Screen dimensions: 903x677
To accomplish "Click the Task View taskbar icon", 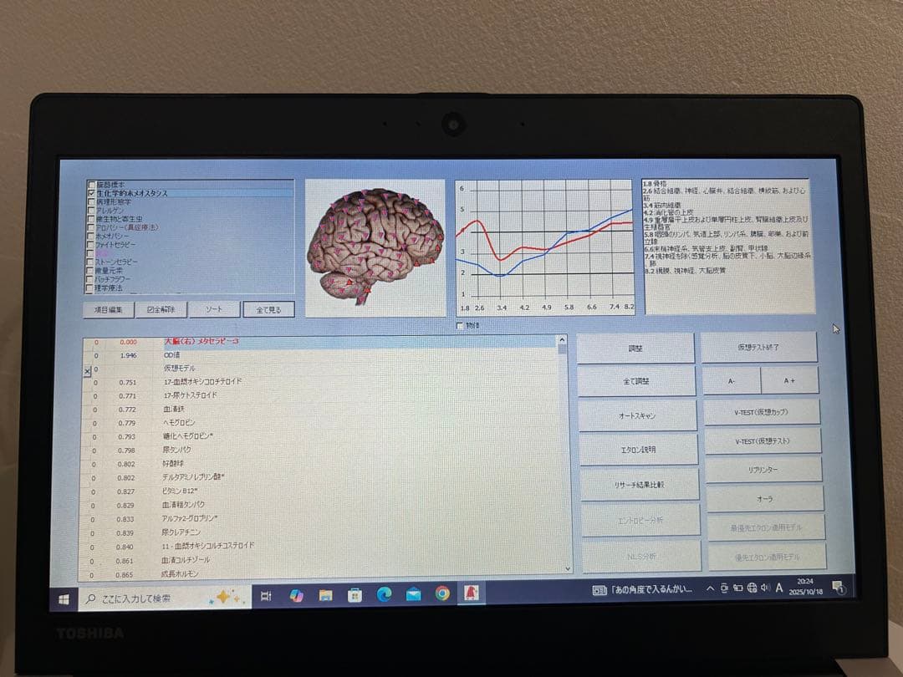I will (266, 596).
